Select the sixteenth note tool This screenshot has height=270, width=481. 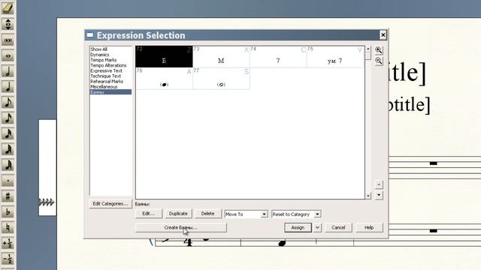pos(8,118)
